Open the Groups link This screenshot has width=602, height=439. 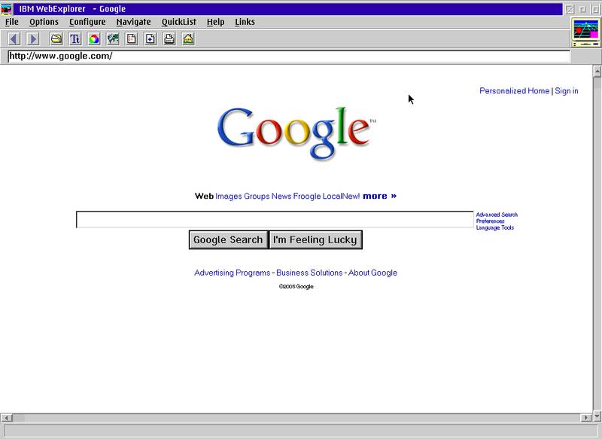257,197
